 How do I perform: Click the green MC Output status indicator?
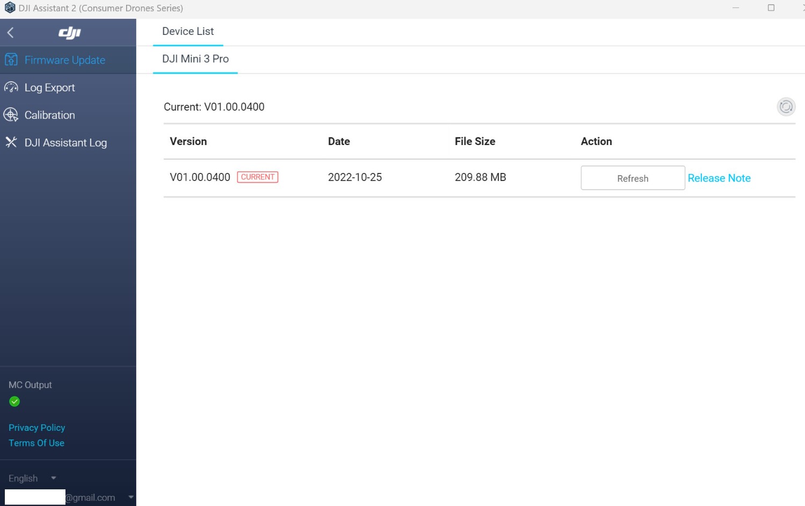(x=14, y=401)
